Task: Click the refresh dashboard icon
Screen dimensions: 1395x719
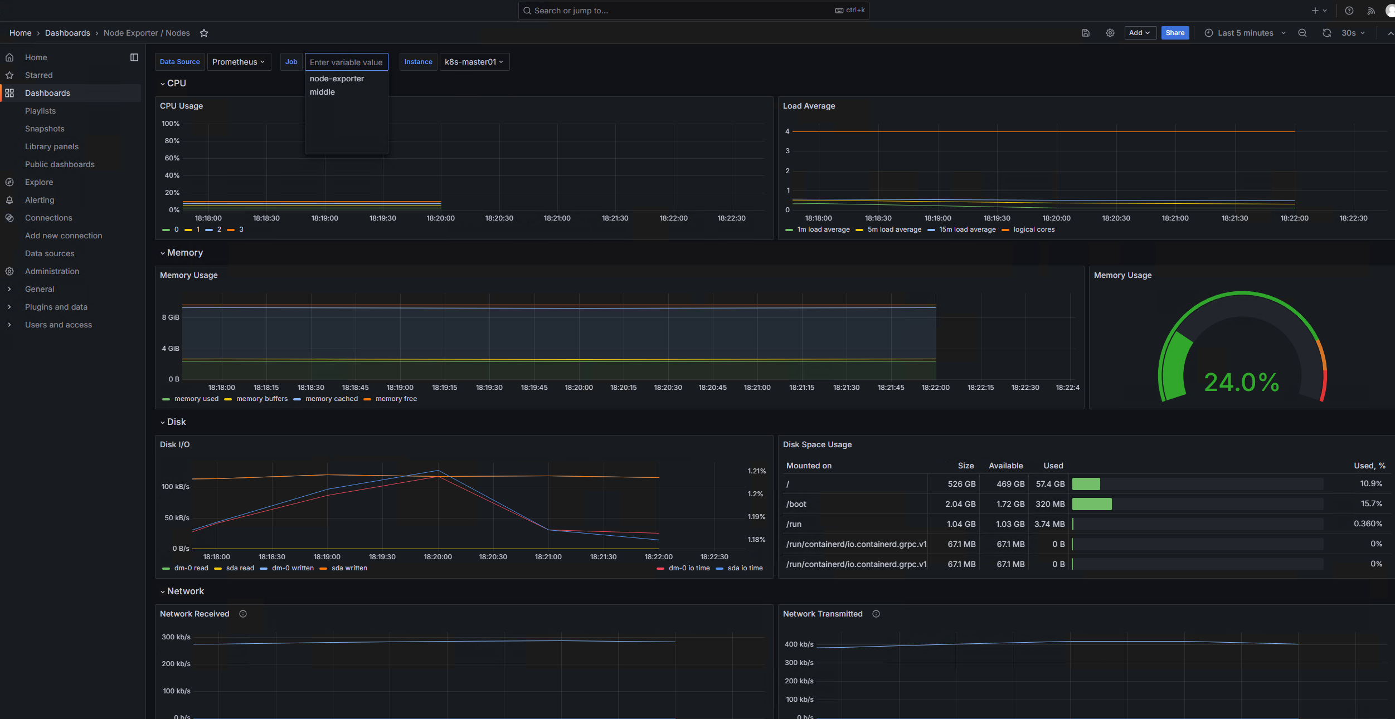Action: click(1326, 33)
